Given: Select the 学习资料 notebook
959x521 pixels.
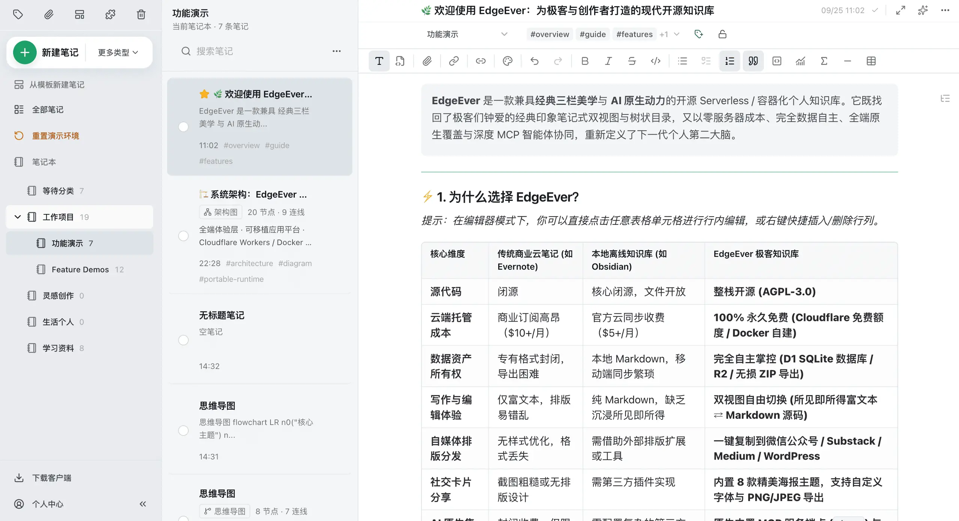Looking at the screenshot, I should pos(80,348).
